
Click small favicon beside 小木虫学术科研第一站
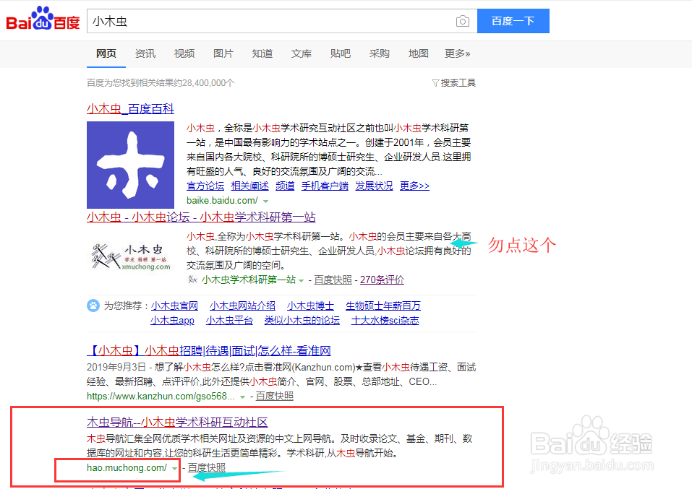click(x=192, y=279)
